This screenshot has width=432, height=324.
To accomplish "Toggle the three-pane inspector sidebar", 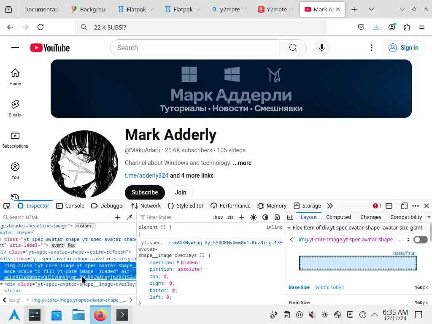I will click(x=290, y=217).
